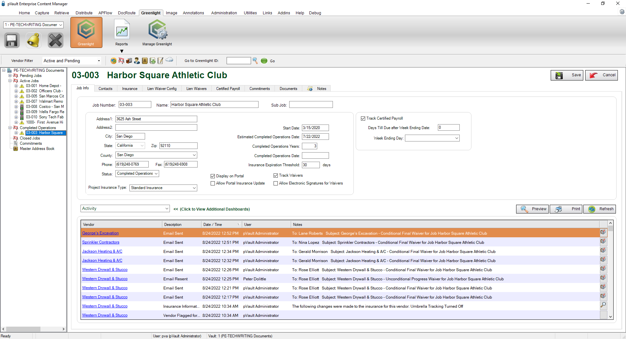
Task: Click the address book icon in toolbar
Action: 145,61
